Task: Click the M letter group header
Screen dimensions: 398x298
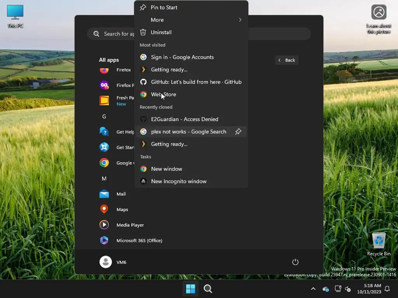Action: (x=104, y=178)
